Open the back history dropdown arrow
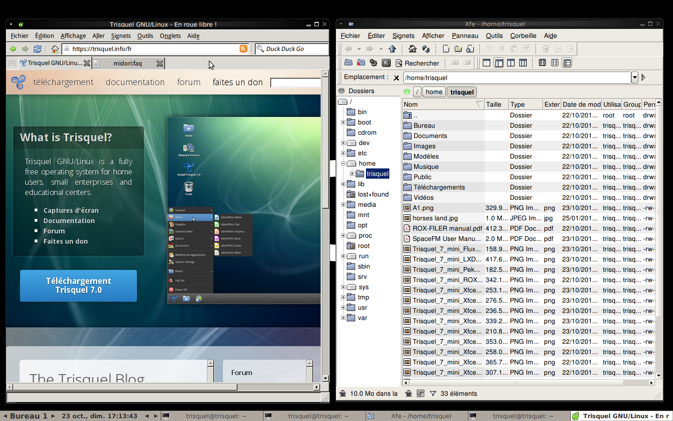This screenshot has width=673, height=421. click(x=359, y=49)
